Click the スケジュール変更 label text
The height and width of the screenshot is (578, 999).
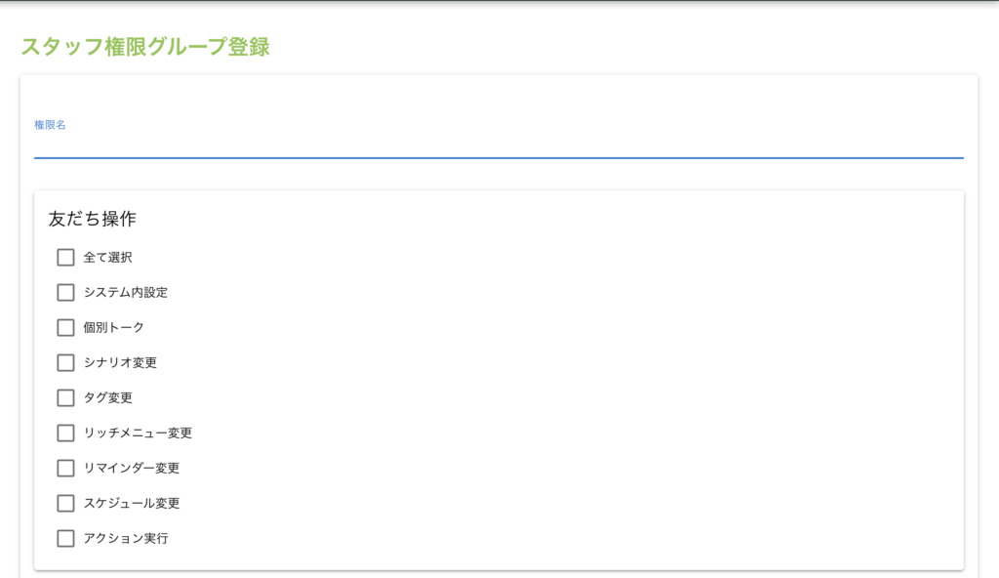tap(132, 504)
